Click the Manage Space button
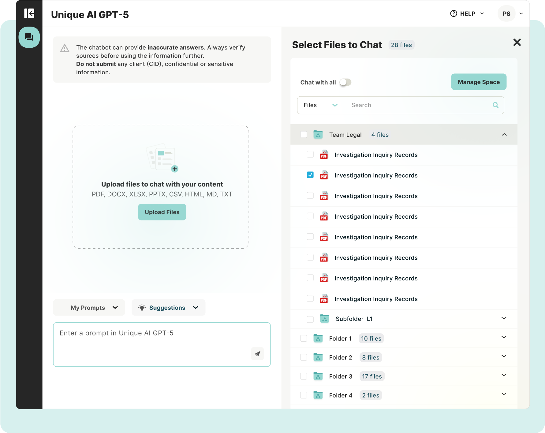Viewport: 545px width, 433px height. 478,82
